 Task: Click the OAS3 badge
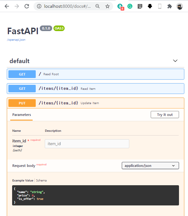point(59,28)
